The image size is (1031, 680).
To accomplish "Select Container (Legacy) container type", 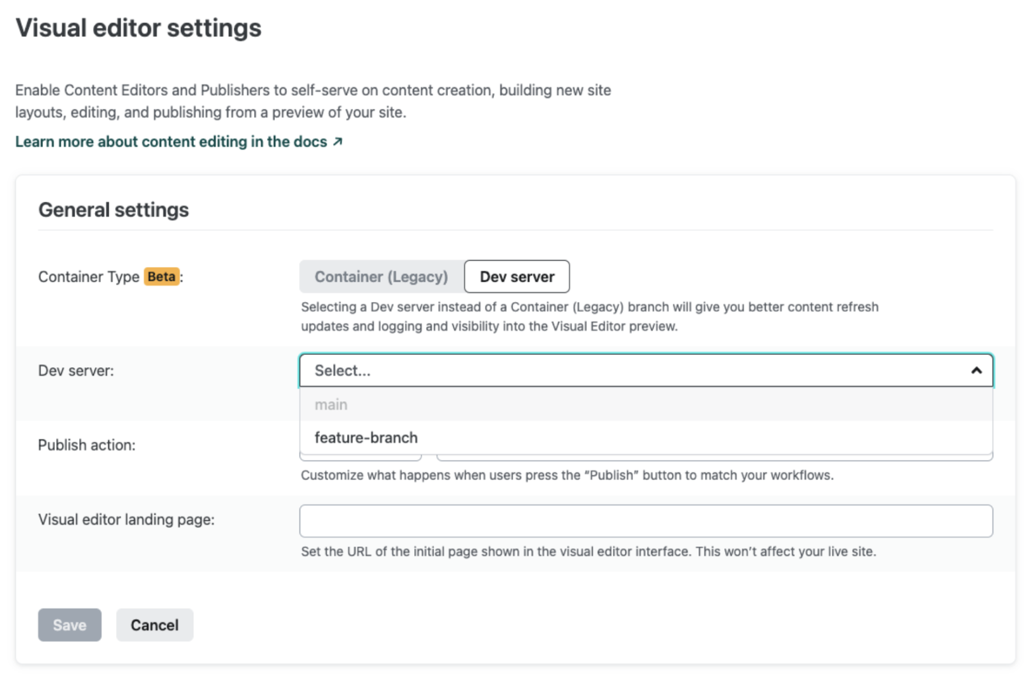I will pyautogui.click(x=381, y=277).
